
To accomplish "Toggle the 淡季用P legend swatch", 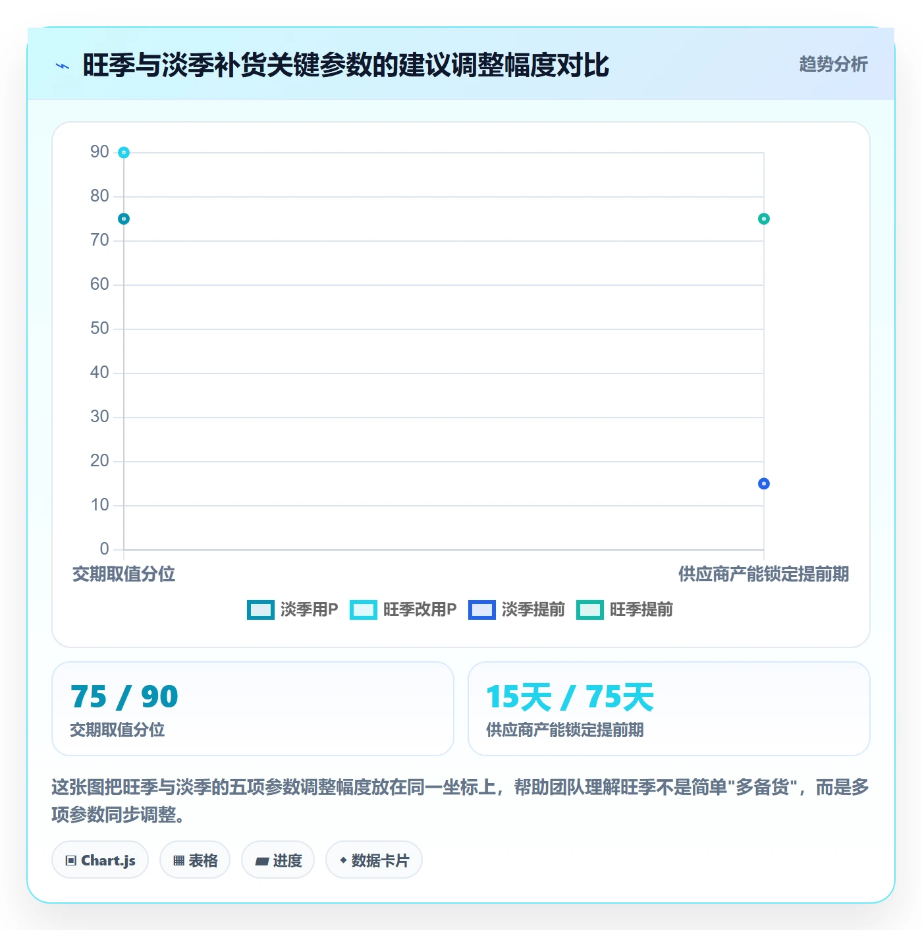I will pyautogui.click(x=261, y=610).
